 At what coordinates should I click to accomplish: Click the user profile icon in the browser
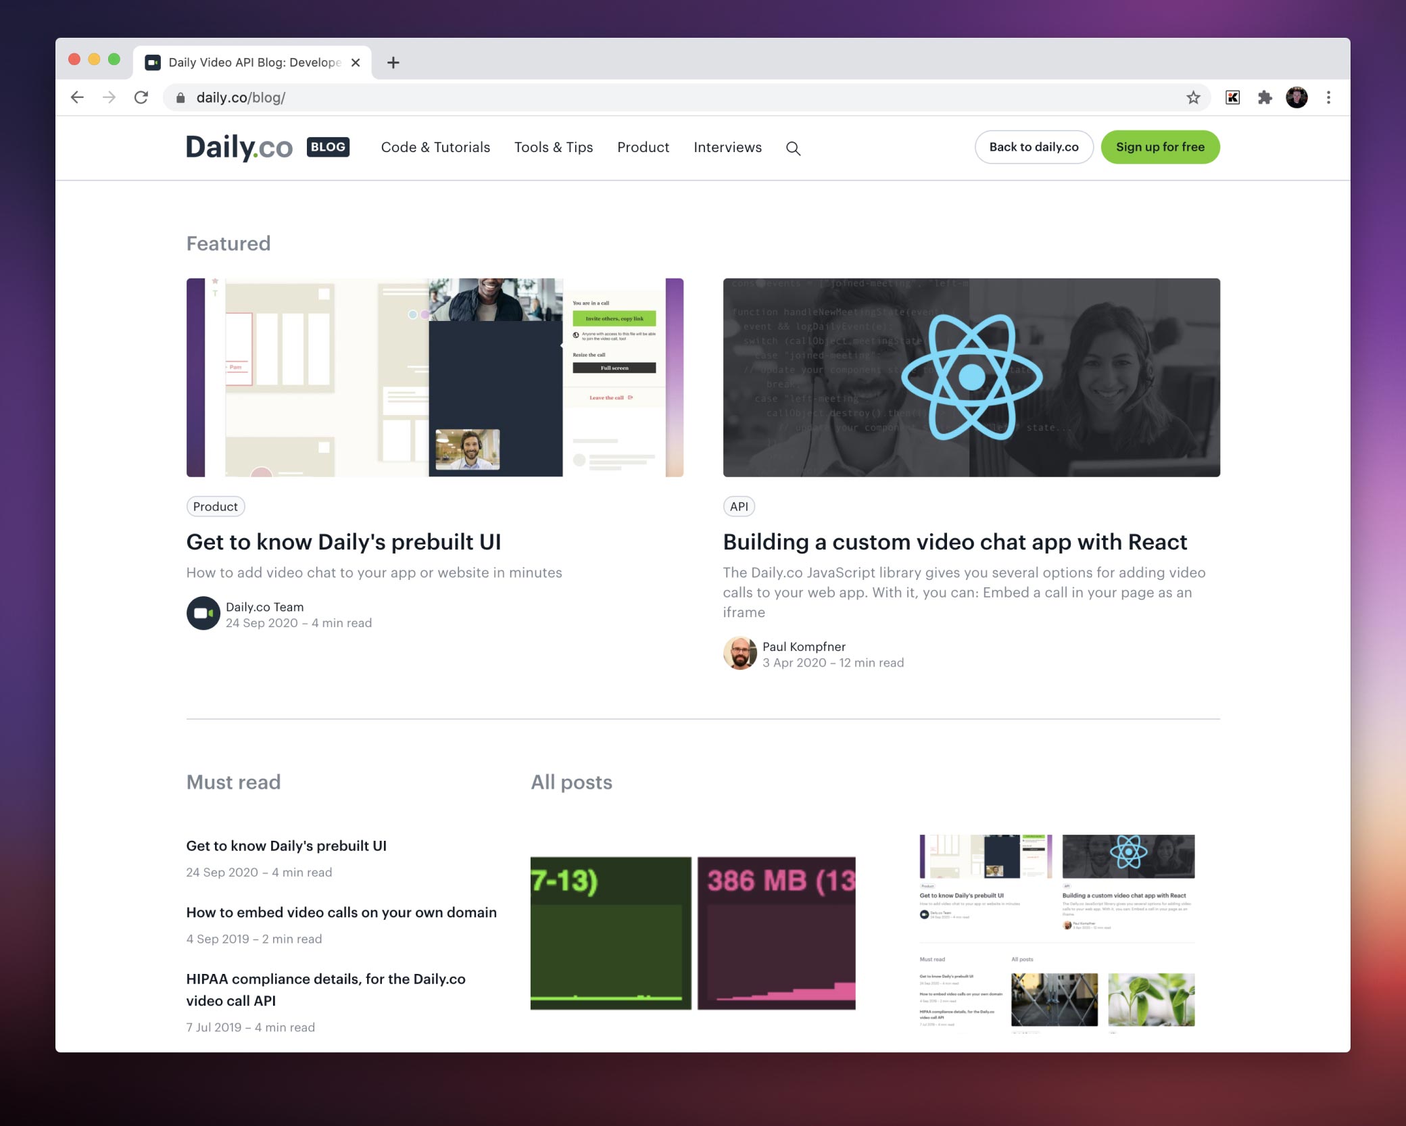click(x=1296, y=97)
